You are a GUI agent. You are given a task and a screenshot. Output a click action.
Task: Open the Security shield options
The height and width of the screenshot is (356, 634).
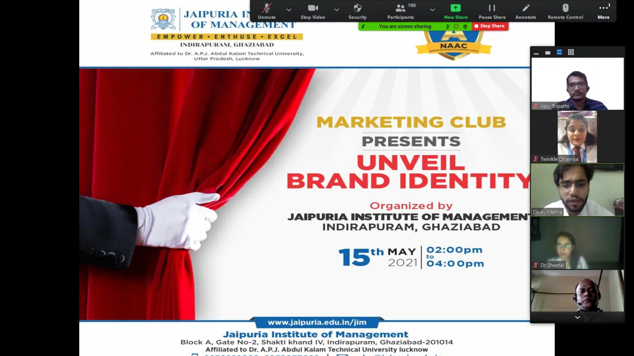(357, 11)
